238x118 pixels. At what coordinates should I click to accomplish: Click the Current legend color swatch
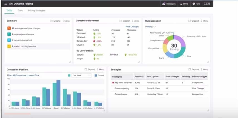click(96, 75)
